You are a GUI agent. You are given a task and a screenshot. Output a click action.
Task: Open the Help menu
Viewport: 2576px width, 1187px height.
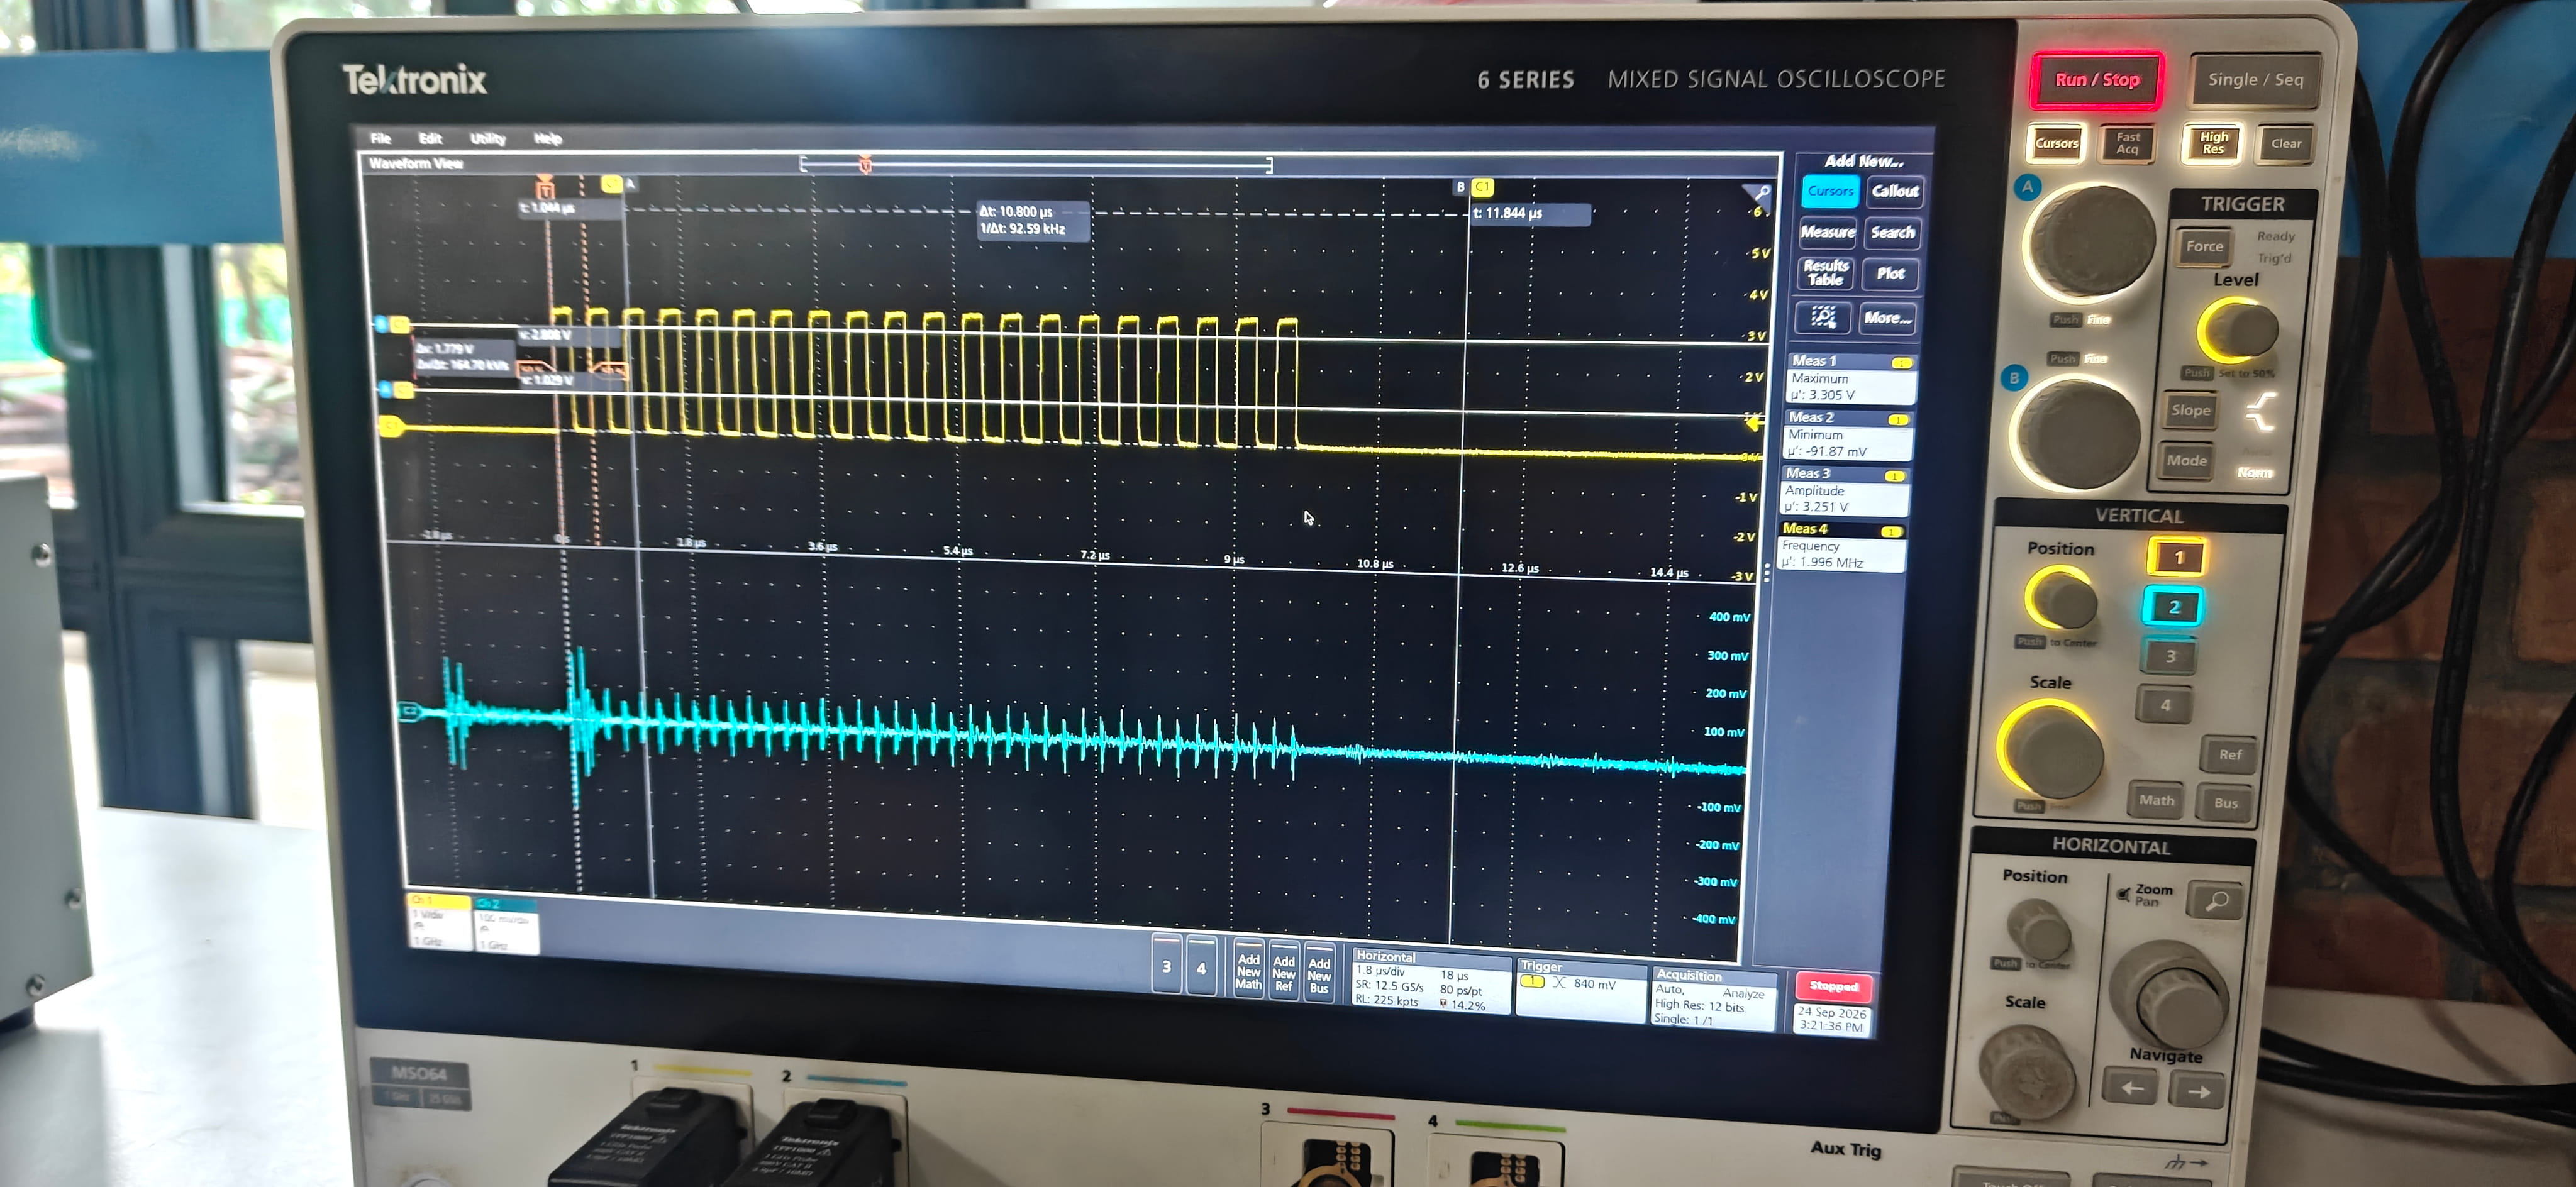pyautogui.click(x=547, y=139)
